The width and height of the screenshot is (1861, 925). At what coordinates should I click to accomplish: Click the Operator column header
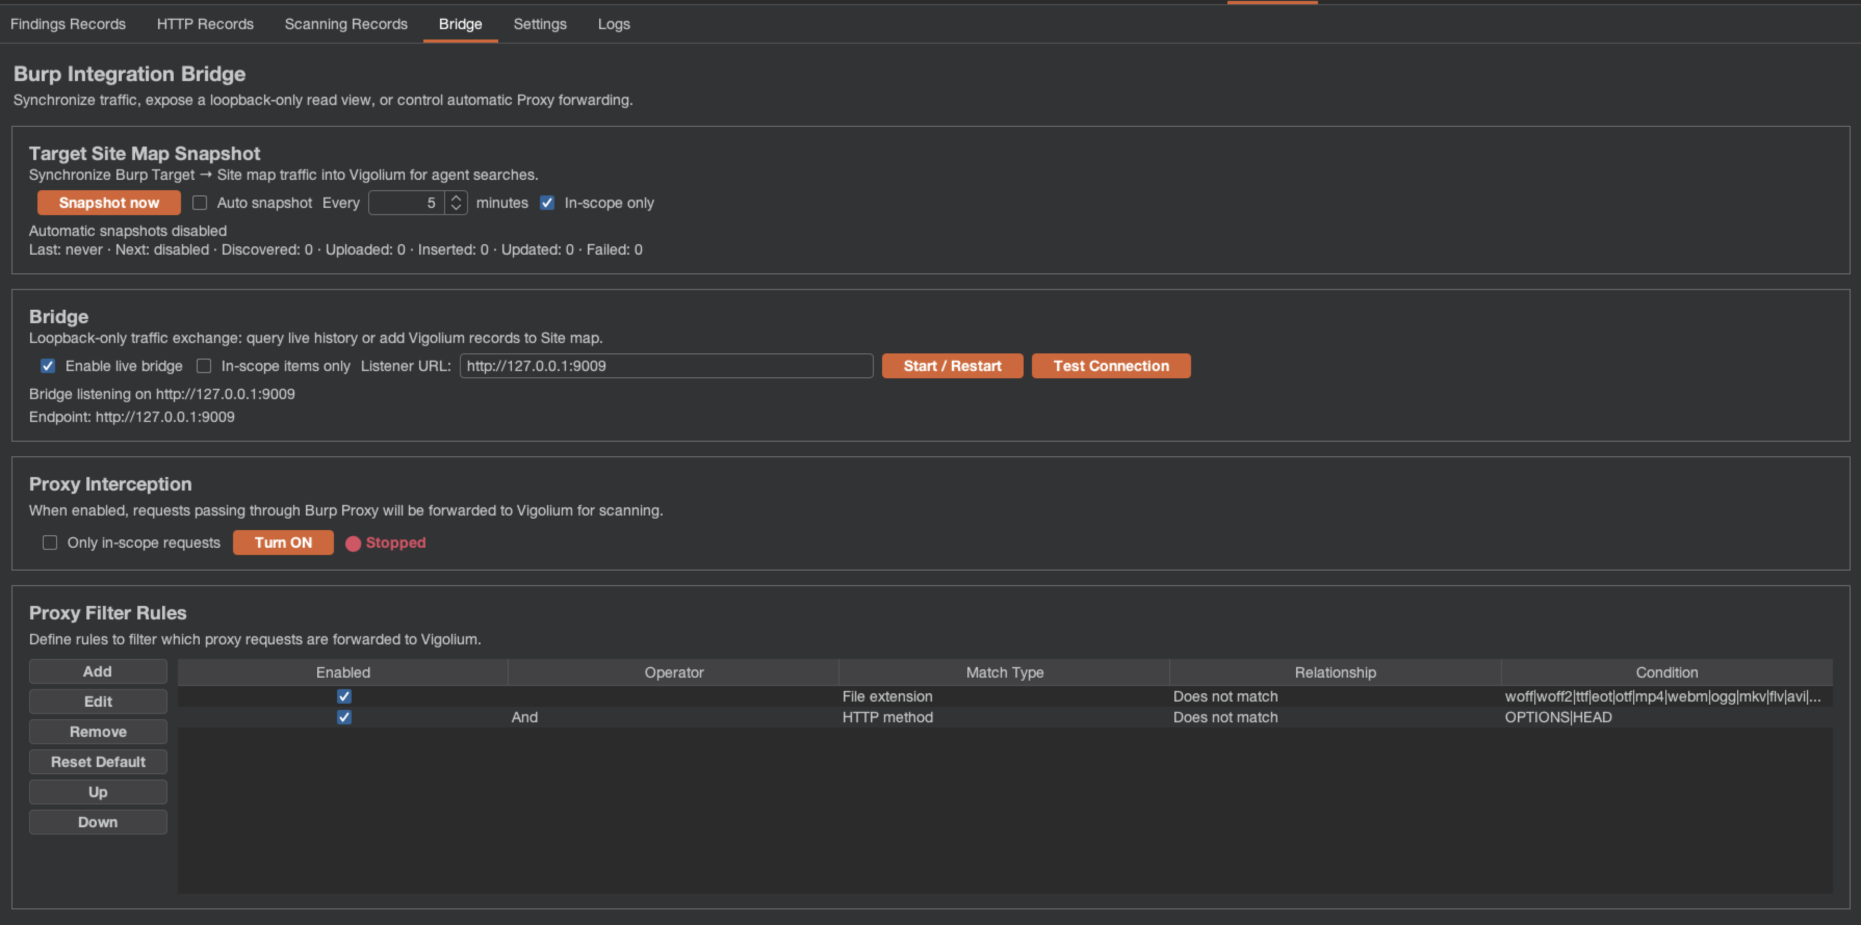coord(674,672)
